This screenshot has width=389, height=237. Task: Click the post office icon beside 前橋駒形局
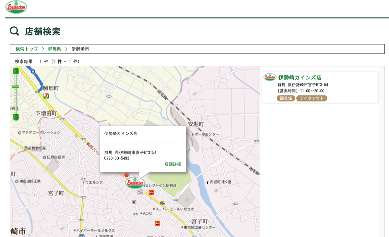[x=26, y=148]
